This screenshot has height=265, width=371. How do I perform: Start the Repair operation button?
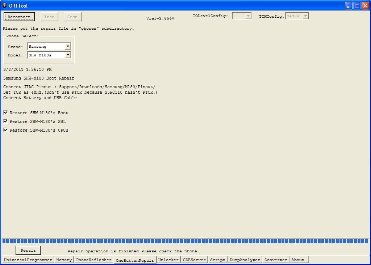(28, 250)
